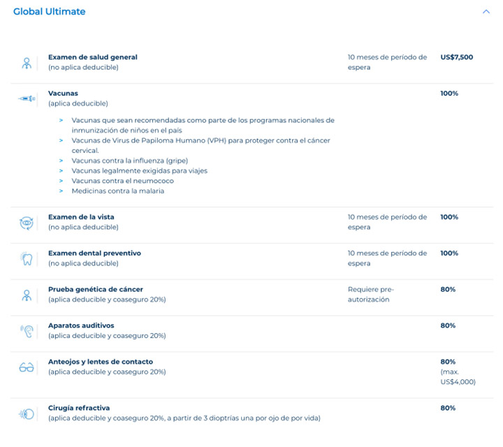503x447 pixels.
Task: Click the cancer genetic test icon
Action: pos(27,295)
